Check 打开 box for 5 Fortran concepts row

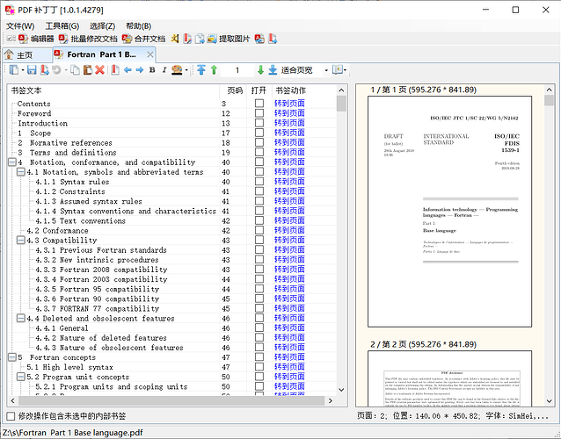(259, 357)
